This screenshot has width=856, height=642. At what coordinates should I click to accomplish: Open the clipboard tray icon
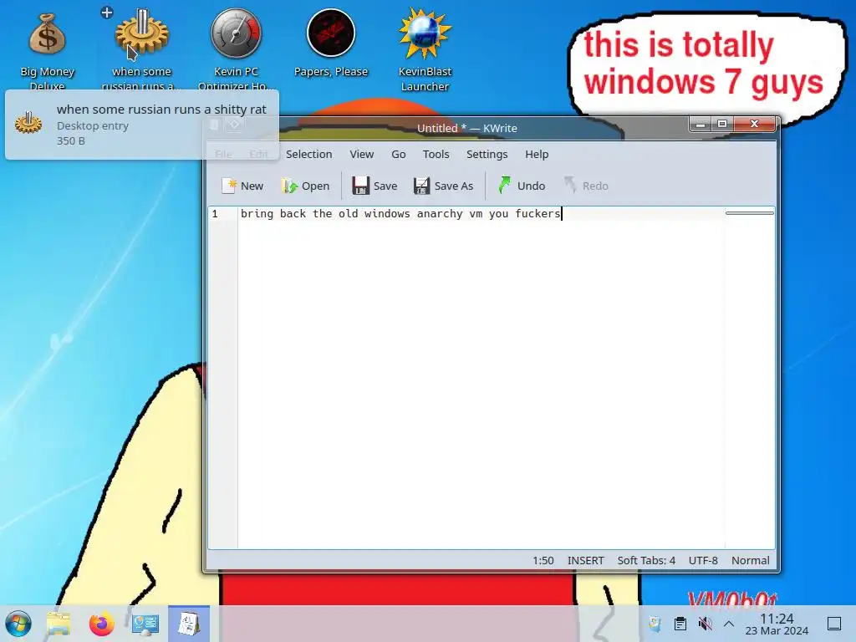pos(680,624)
